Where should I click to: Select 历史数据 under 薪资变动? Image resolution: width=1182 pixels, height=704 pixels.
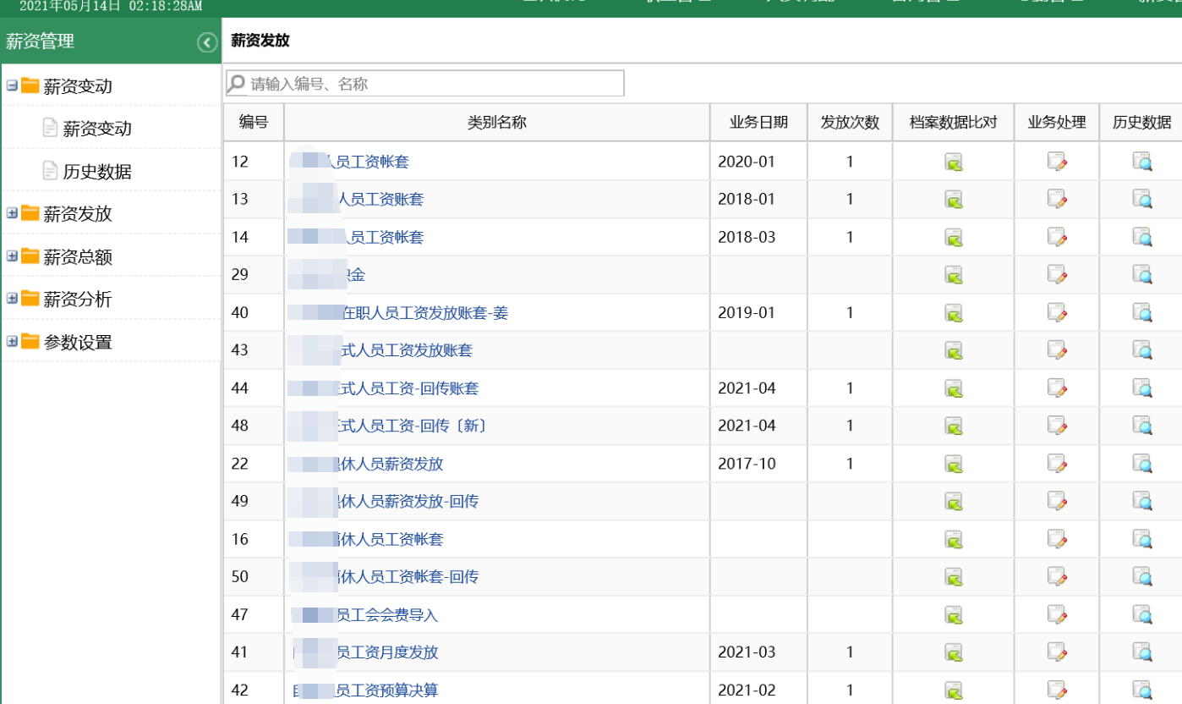point(96,172)
